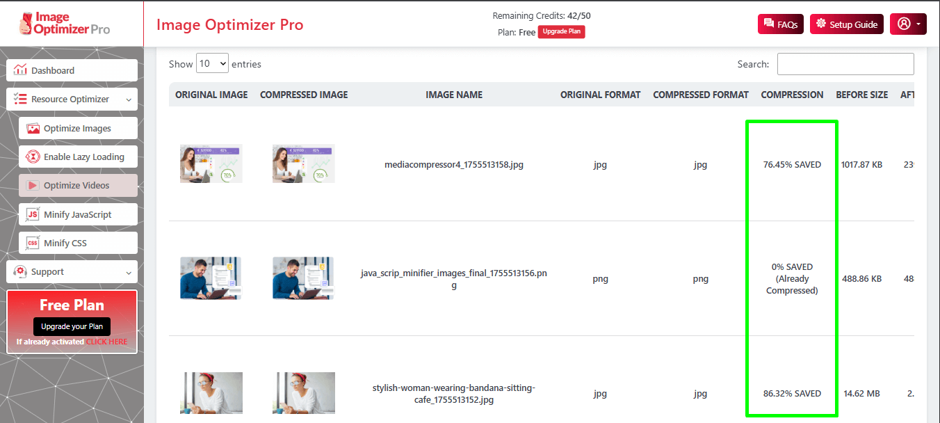Click the Resource Optimizer checklist icon
The image size is (940, 423).
click(x=20, y=99)
